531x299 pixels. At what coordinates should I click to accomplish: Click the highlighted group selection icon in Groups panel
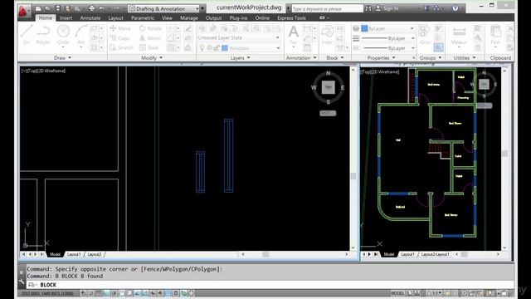438,47
